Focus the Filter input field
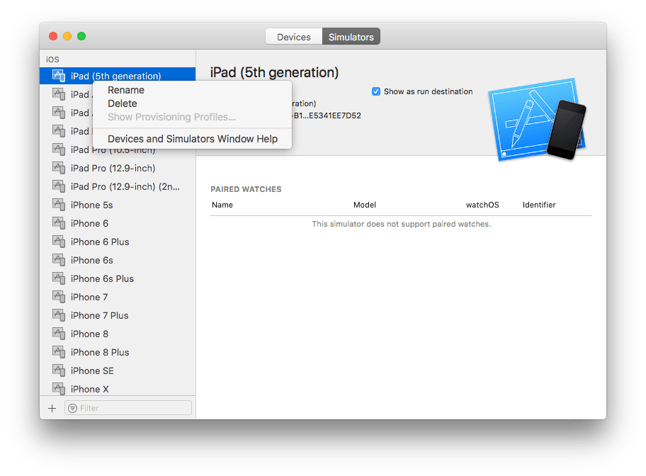This screenshot has height=476, width=646. 128,408
